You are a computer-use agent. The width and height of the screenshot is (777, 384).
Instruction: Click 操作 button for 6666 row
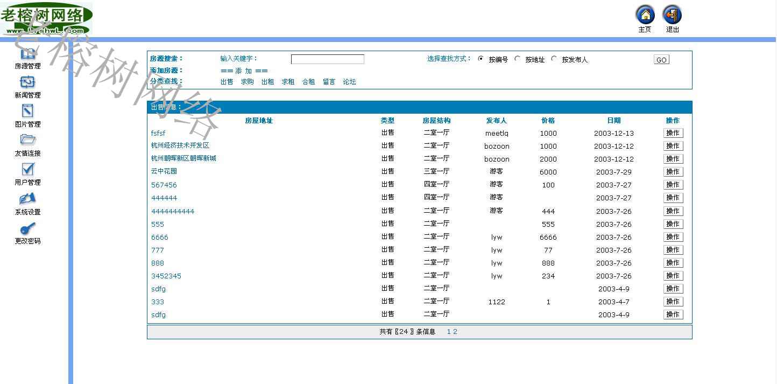tap(673, 237)
